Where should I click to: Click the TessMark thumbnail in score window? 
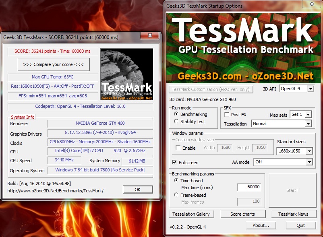[x=126, y=74]
